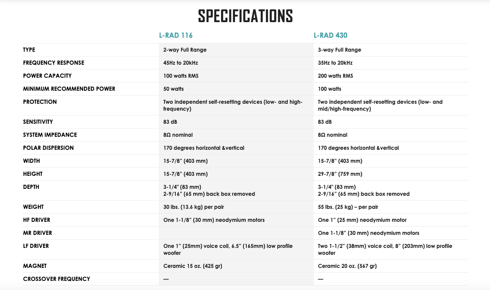Select the MINIMUM RECOMMENDED POWER label
Image resolution: width=490 pixels, height=290 pixels.
pyautogui.click(x=69, y=89)
